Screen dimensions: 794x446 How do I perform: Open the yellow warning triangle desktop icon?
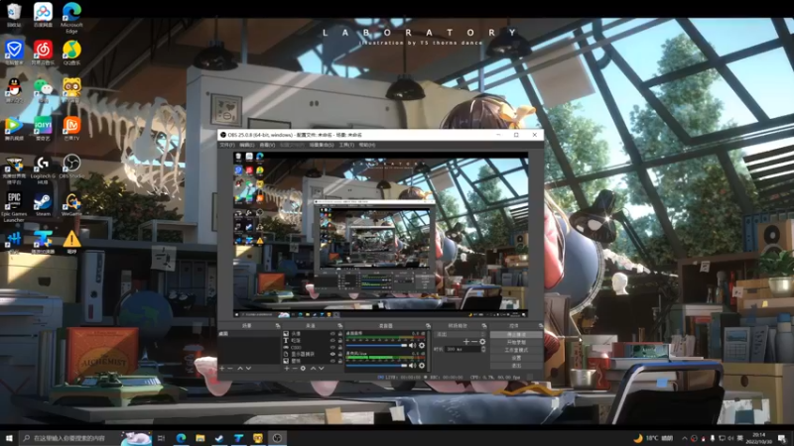(71, 242)
